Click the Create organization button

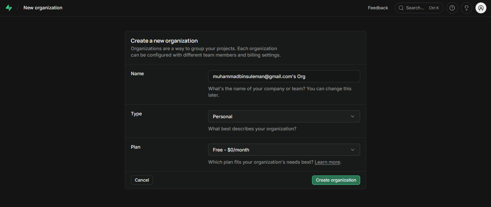[x=336, y=180]
